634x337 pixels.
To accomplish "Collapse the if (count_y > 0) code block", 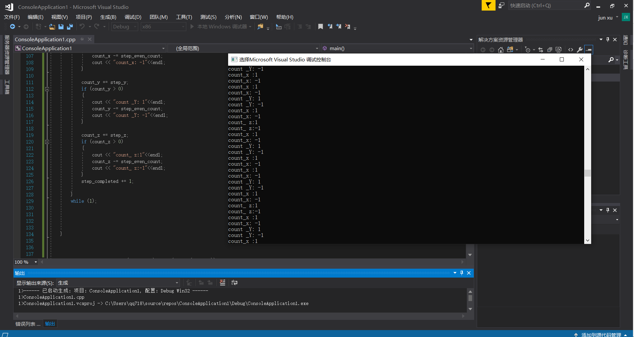I will 47,89.
